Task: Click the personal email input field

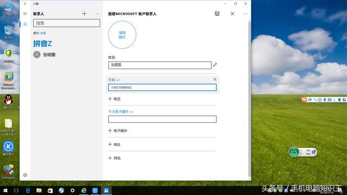Action: (163, 119)
